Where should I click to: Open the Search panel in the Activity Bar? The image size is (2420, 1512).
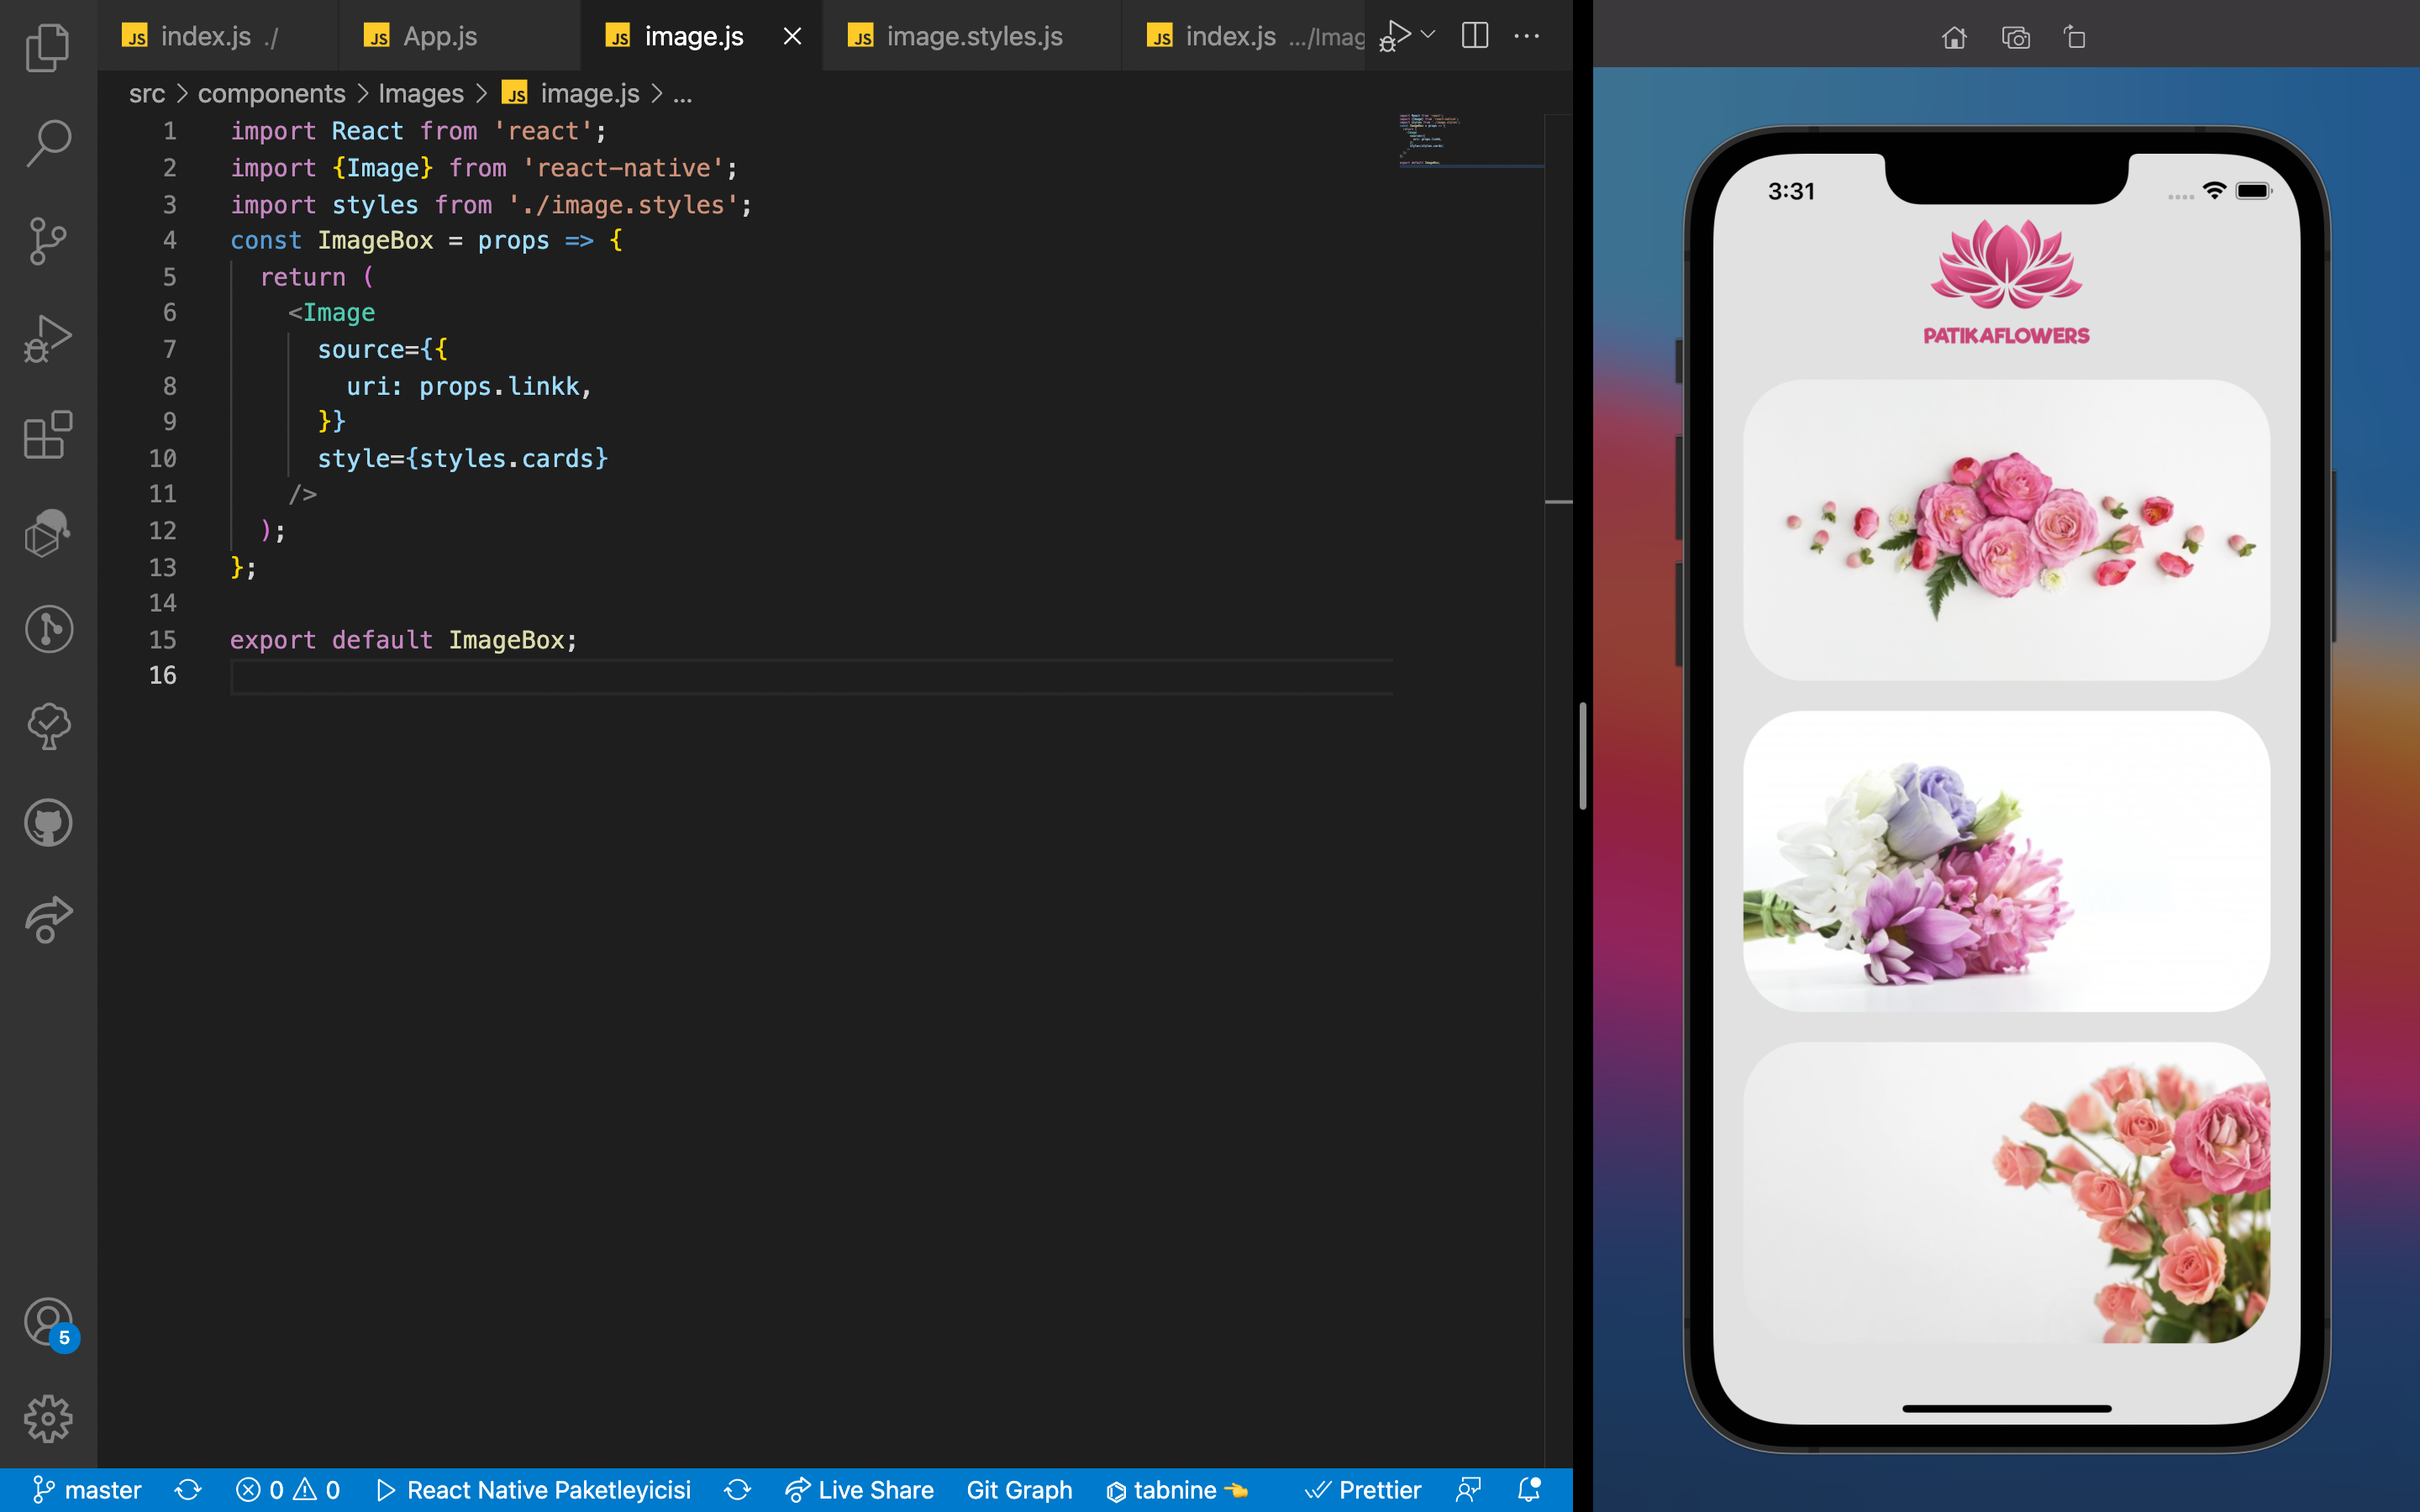pos(47,142)
